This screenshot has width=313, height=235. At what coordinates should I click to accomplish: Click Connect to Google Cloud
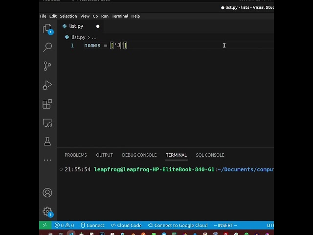[x=178, y=225]
